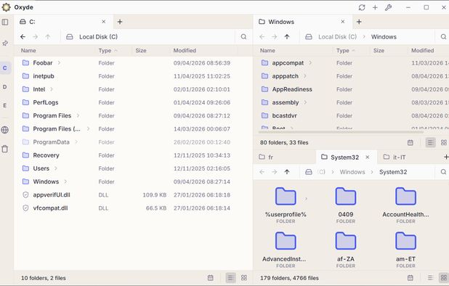Switch Windows pane to list view
This screenshot has height=286, width=449.
coord(430,142)
